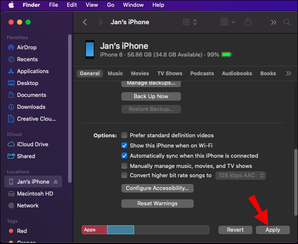The height and width of the screenshot is (244, 298).
Task: Show more tabs chevron after Books
Action: (288, 74)
